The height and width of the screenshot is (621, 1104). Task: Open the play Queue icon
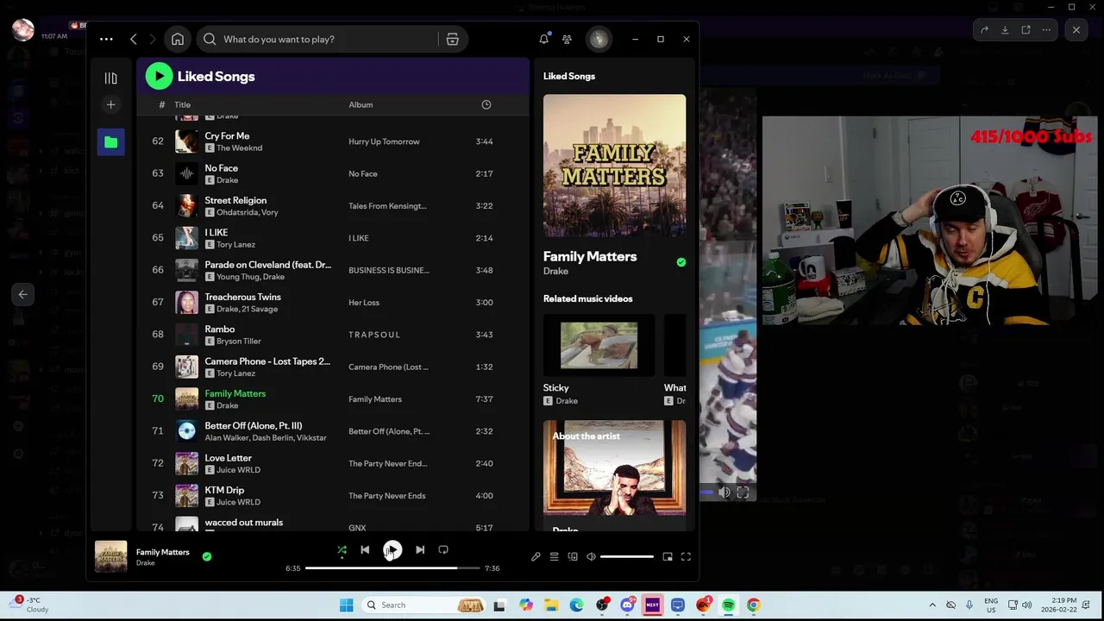[554, 556]
